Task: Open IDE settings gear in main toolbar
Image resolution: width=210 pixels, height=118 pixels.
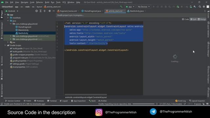Action: pos(204,7)
